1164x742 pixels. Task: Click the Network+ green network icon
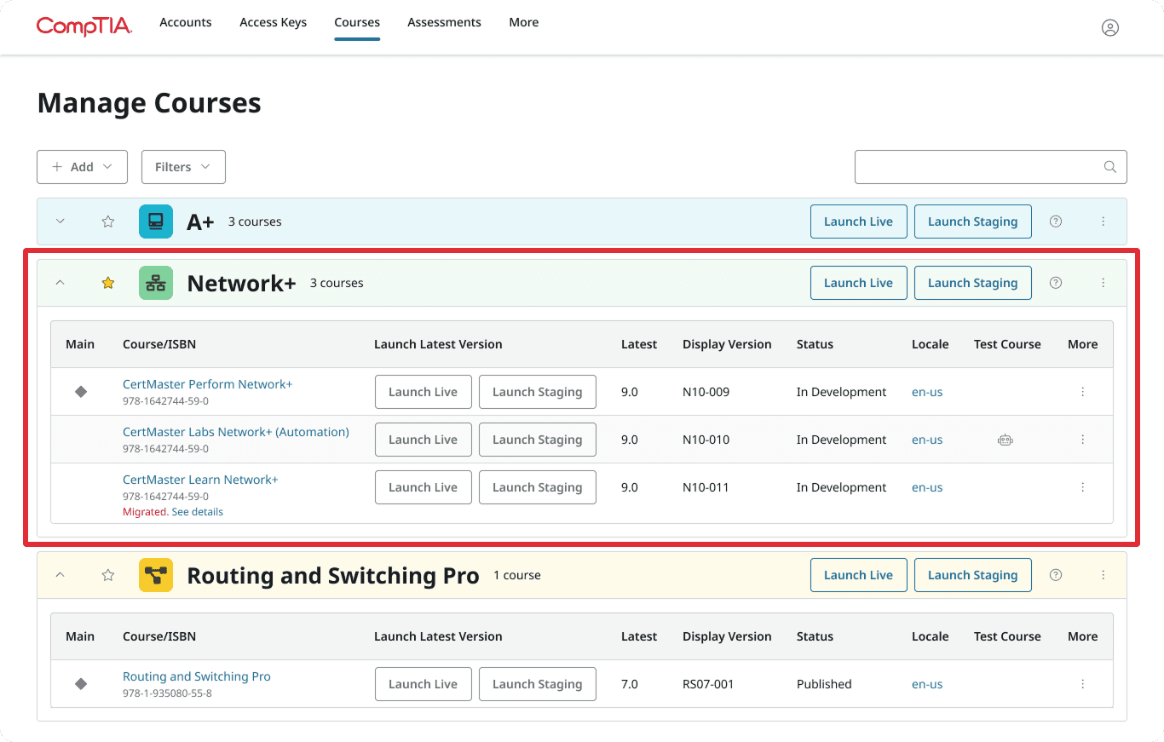click(x=156, y=283)
